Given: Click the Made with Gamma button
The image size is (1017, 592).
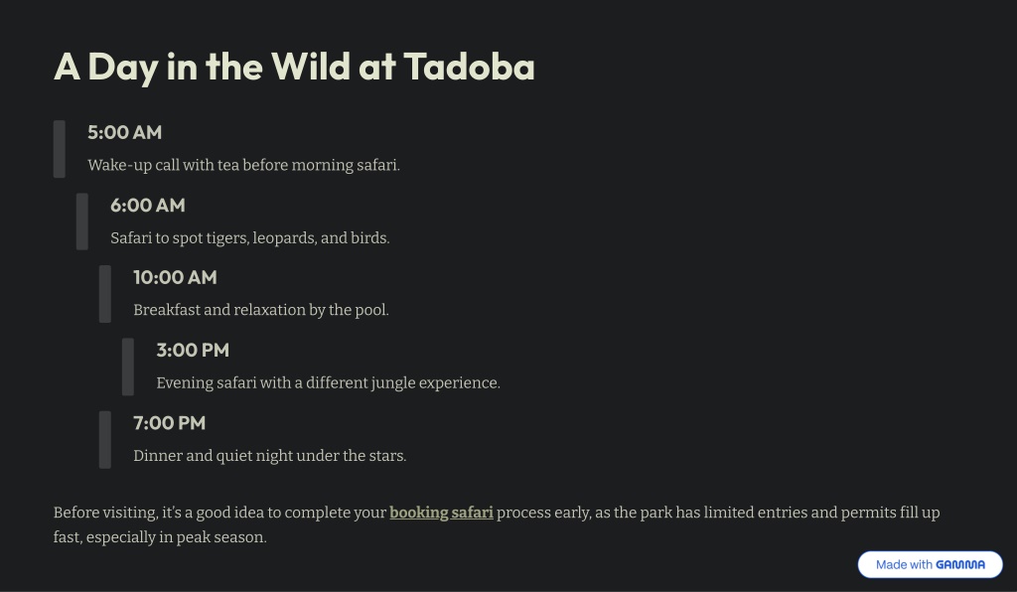Looking at the screenshot, I should pyautogui.click(x=930, y=565).
